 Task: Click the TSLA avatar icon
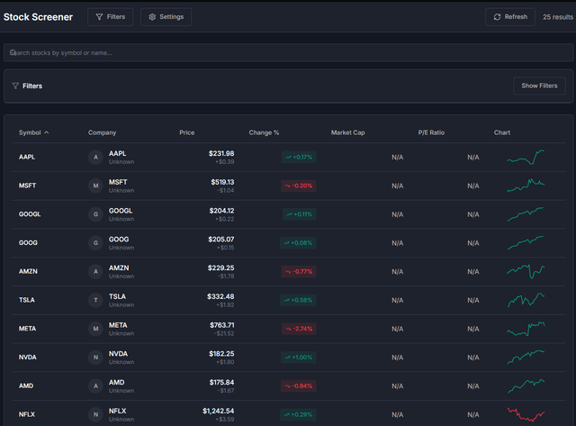click(95, 300)
